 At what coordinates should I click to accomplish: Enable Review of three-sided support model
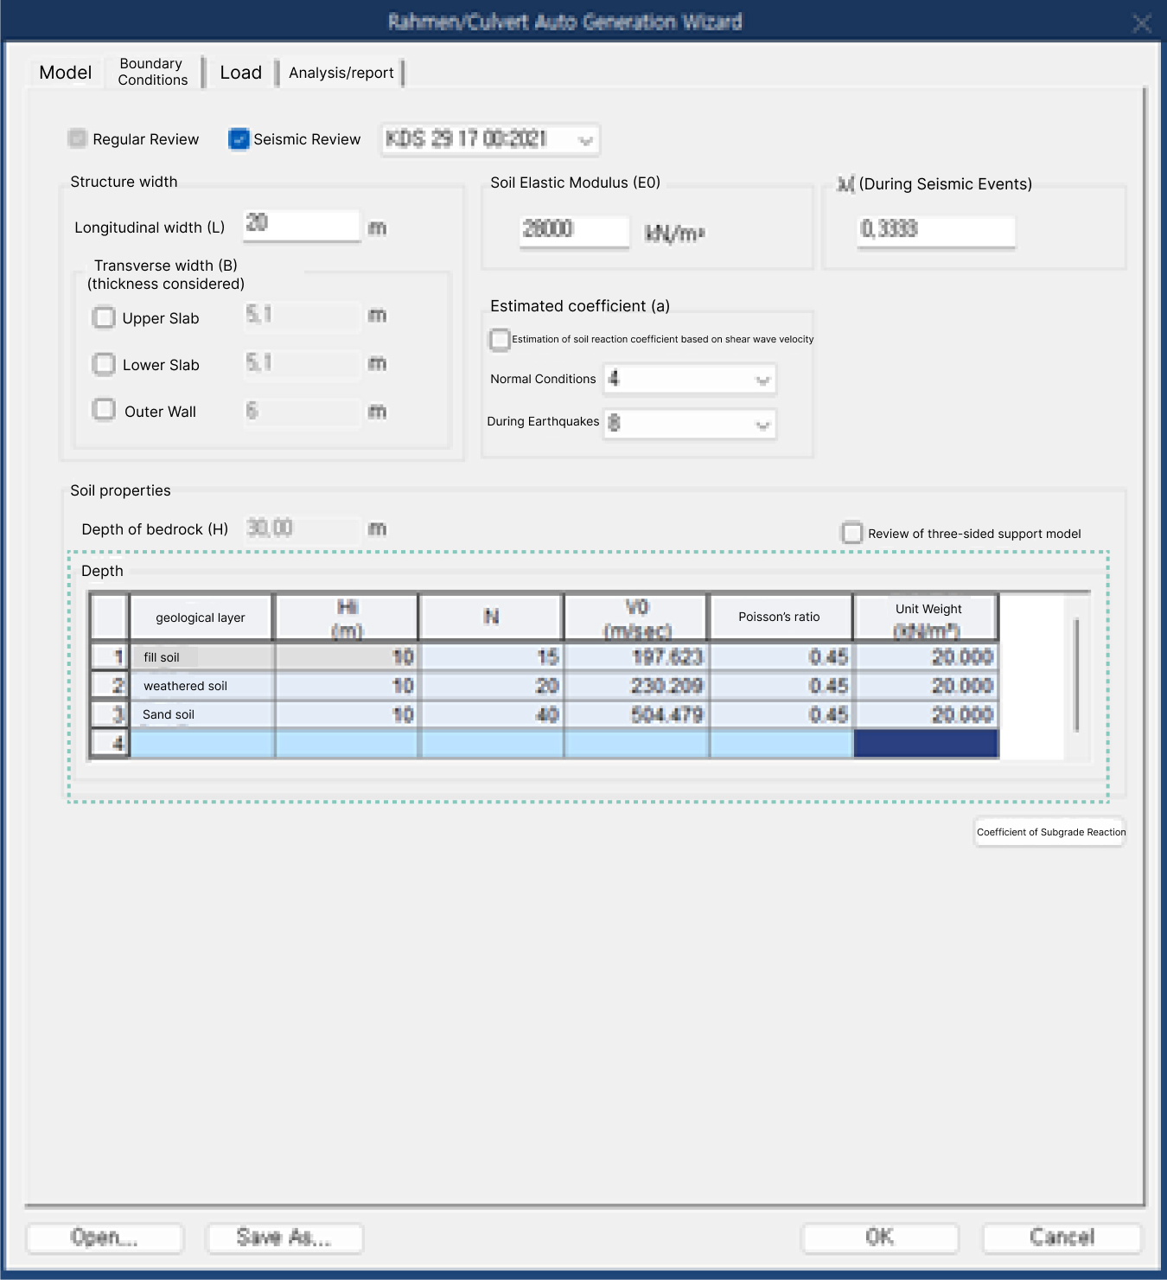tap(852, 534)
